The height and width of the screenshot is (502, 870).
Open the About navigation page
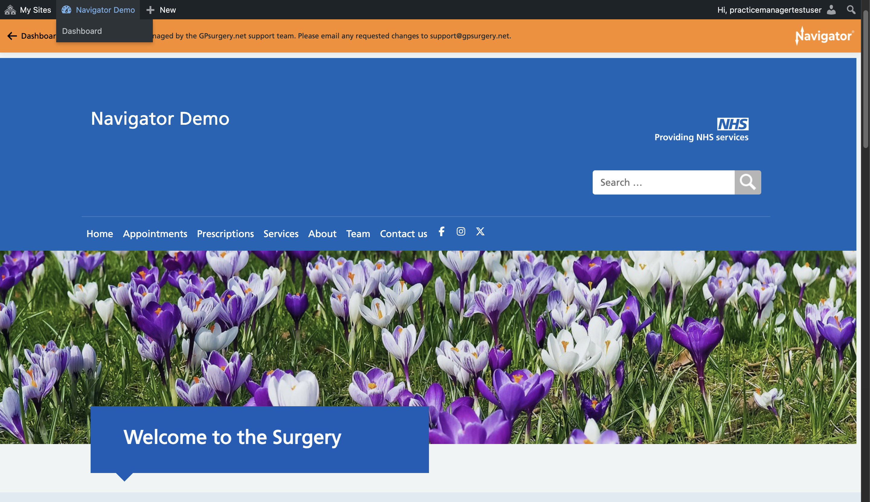coord(322,234)
